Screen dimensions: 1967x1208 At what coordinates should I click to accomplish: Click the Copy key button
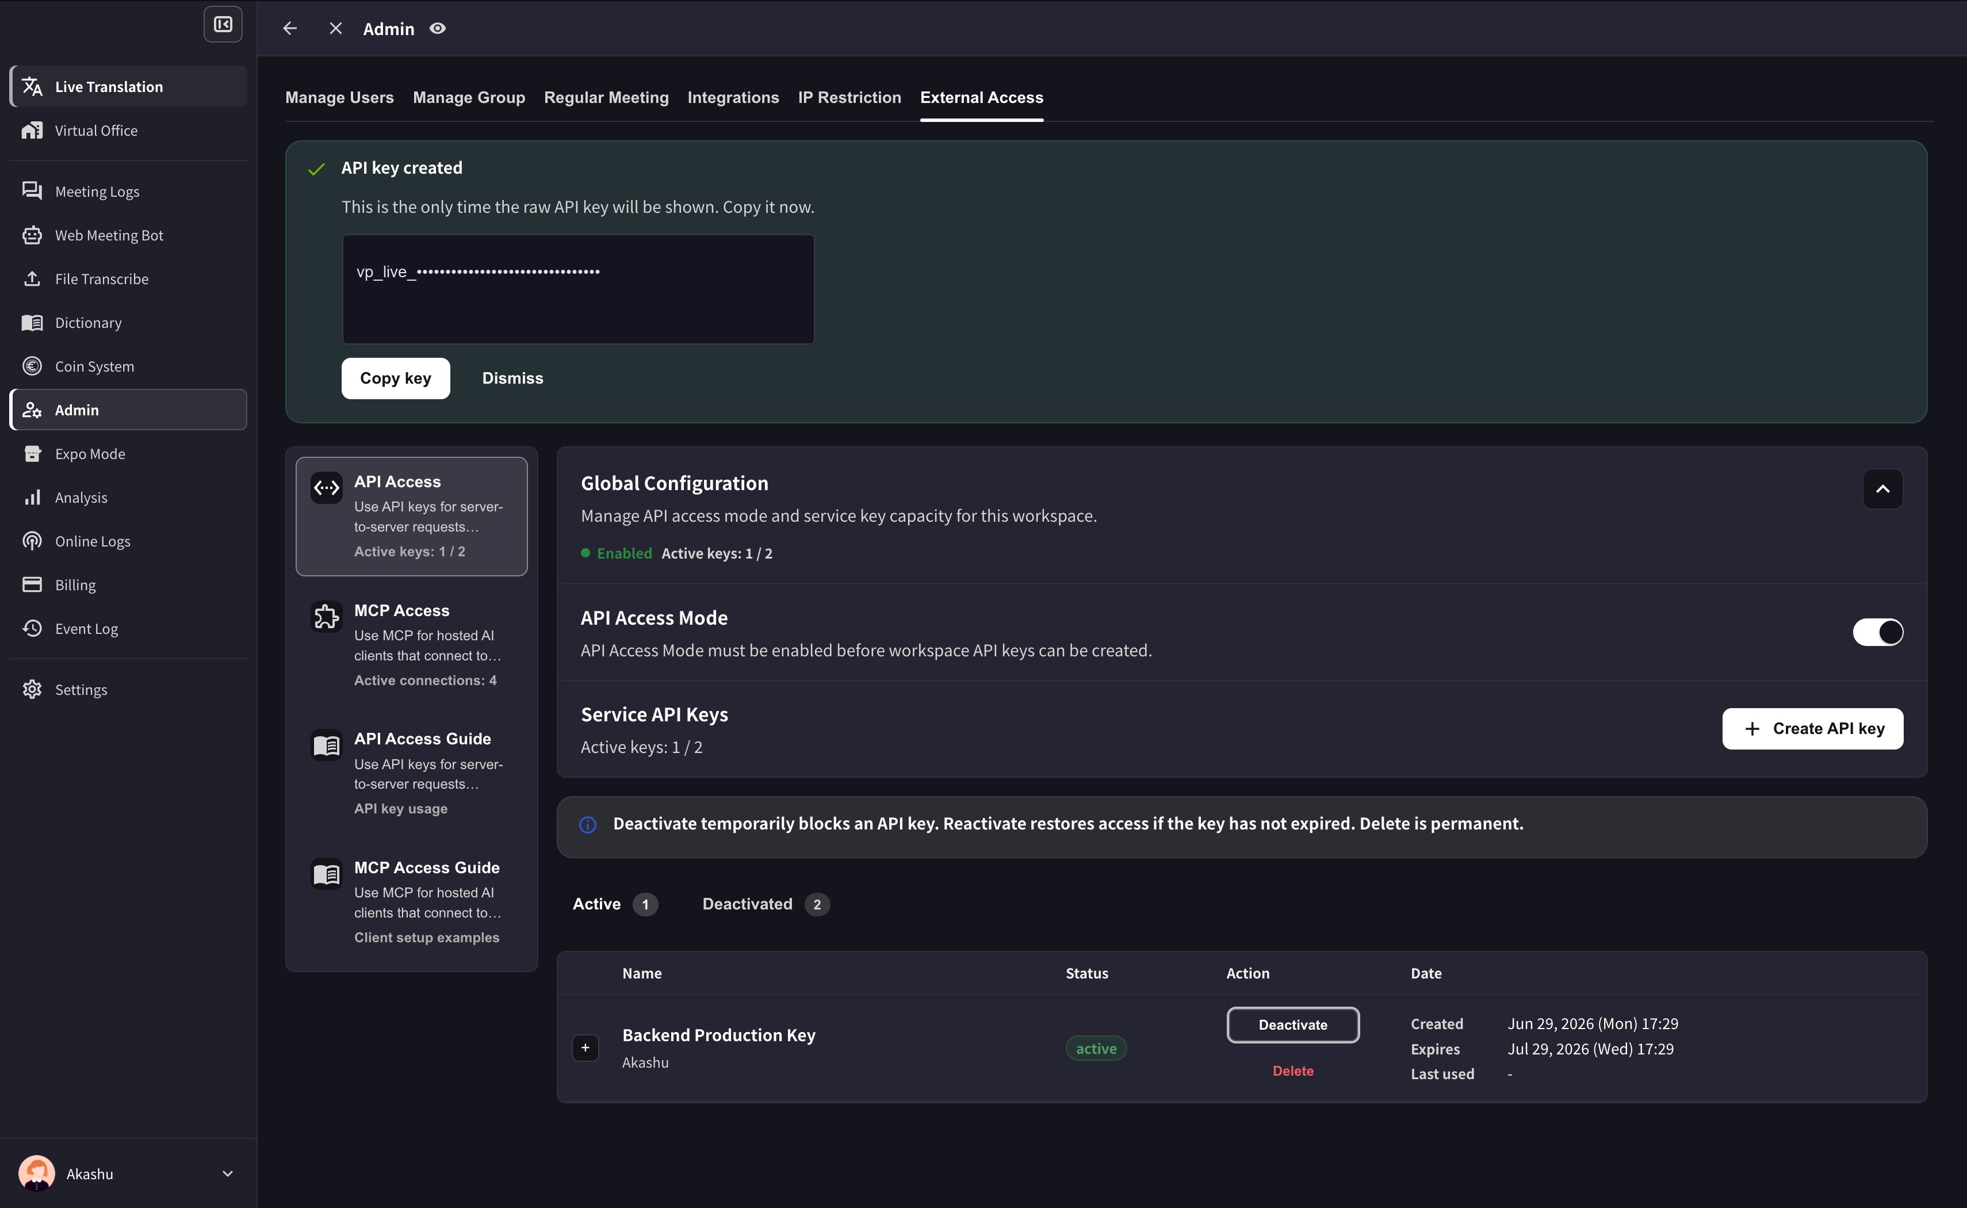pyautogui.click(x=395, y=378)
